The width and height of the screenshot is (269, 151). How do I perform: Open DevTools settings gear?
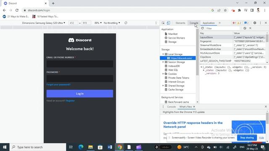click(x=255, y=23)
